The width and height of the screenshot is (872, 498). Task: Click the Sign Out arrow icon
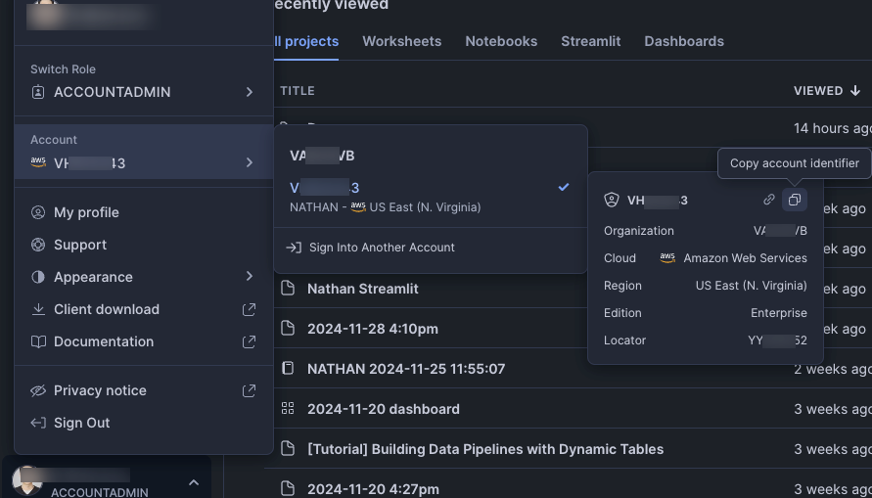pyautogui.click(x=38, y=423)
